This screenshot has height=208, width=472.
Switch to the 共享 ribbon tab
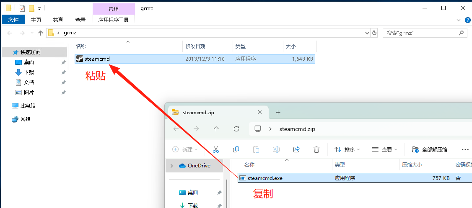[x=58, y=20]
